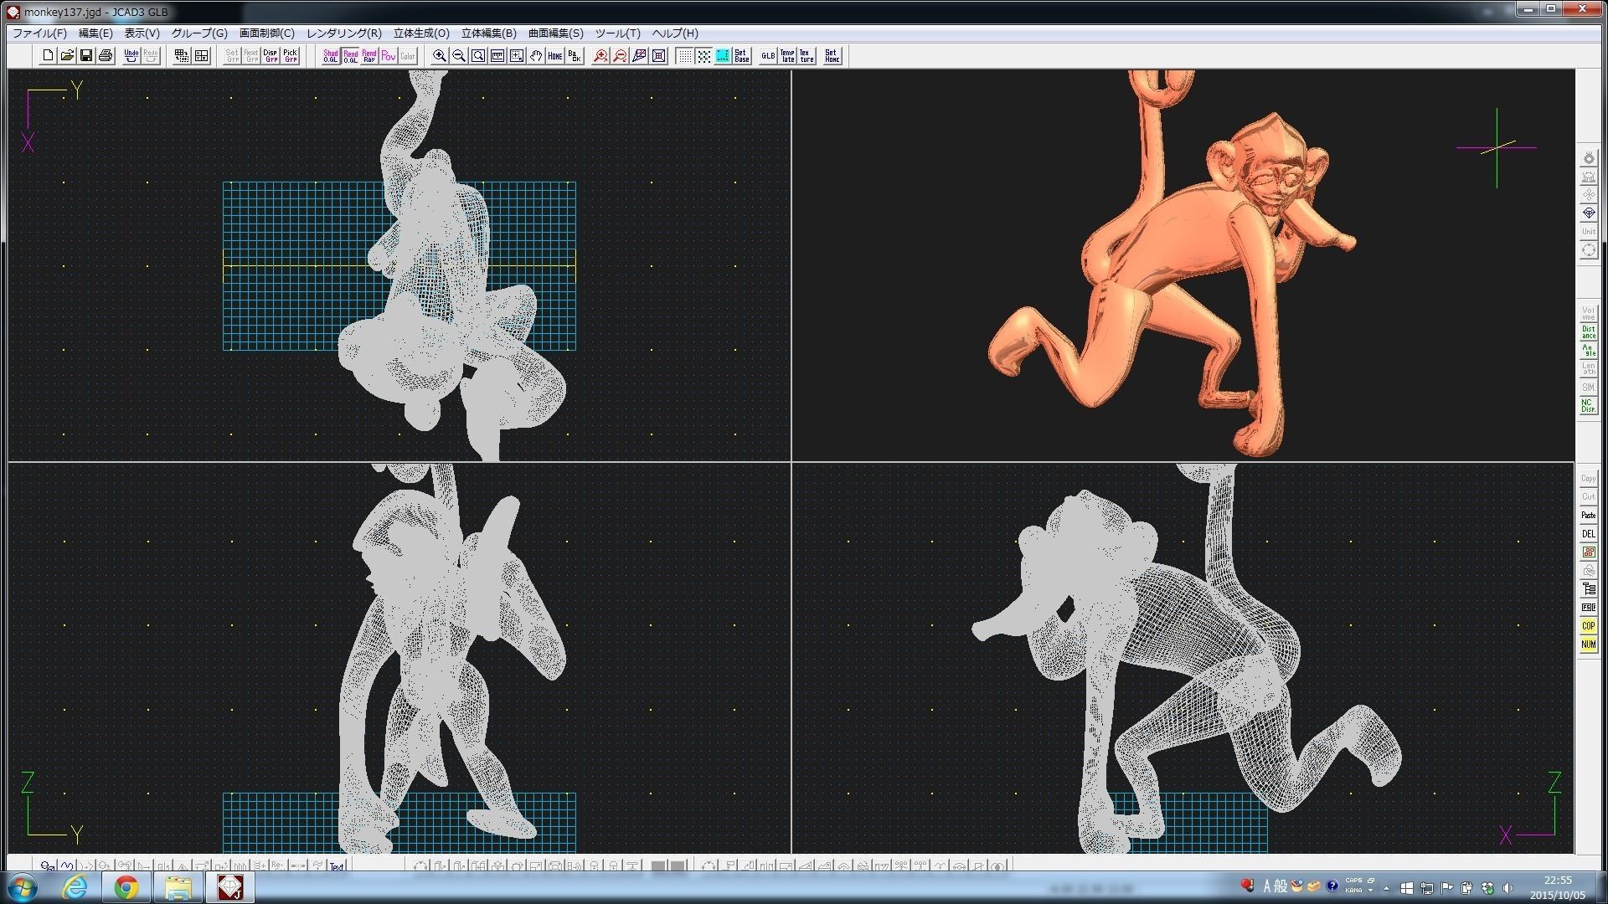The image size is (1608, 904).
Task: Render with the Shad O.GL button
Action: pyautogui.click(x=331, y=56)
